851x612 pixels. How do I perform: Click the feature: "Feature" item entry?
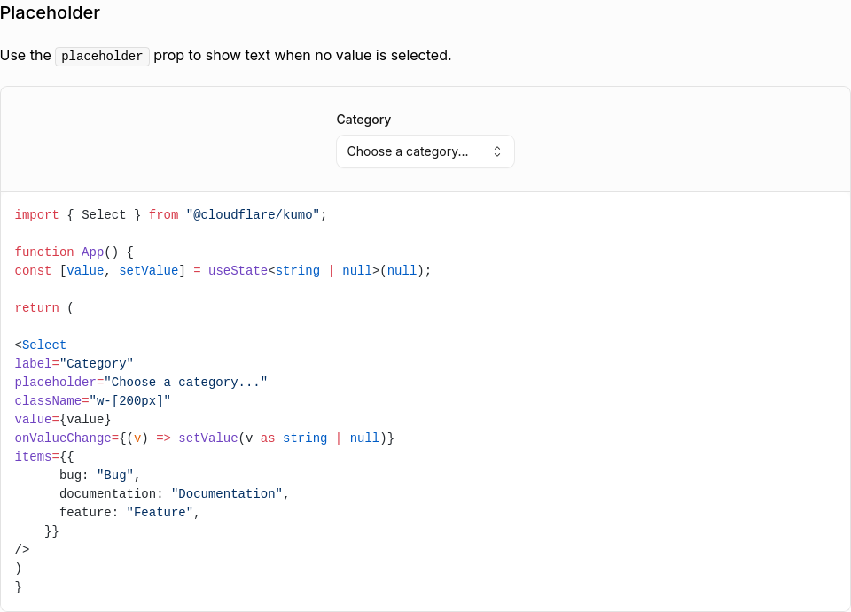click(x=129, y=512)
